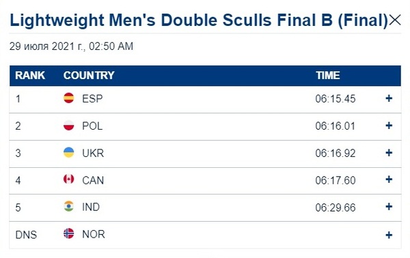Viewport: 410px width, 258px height.
Task: Expand the POL row details
Action: click(x=389, y=126)
